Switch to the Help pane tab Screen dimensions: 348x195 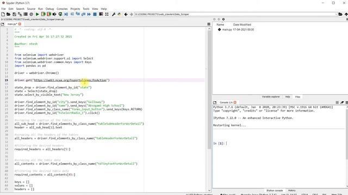click(x=288, y=97)
